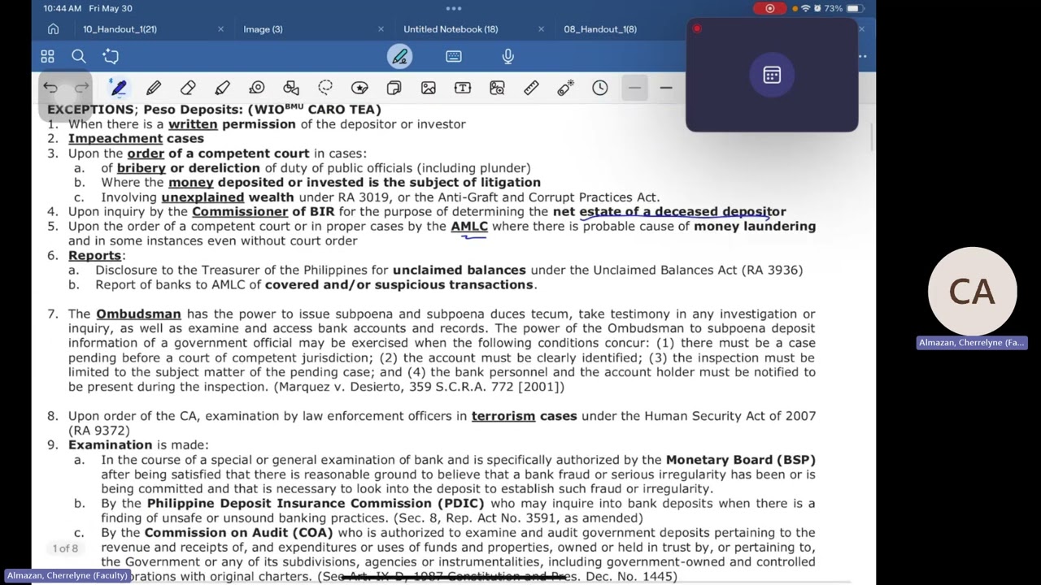Click the 'Reports:' heading in item 6
1041x585 pixels.
(97, 255)
